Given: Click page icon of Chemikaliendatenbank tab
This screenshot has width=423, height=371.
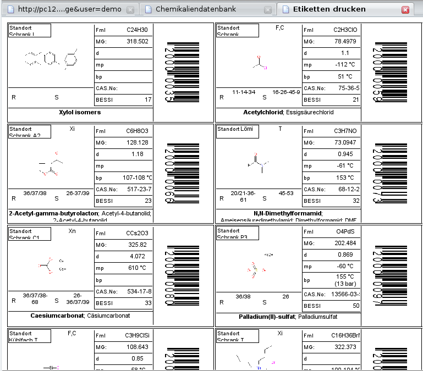Looking at the screenshot, I should (148, 9).
